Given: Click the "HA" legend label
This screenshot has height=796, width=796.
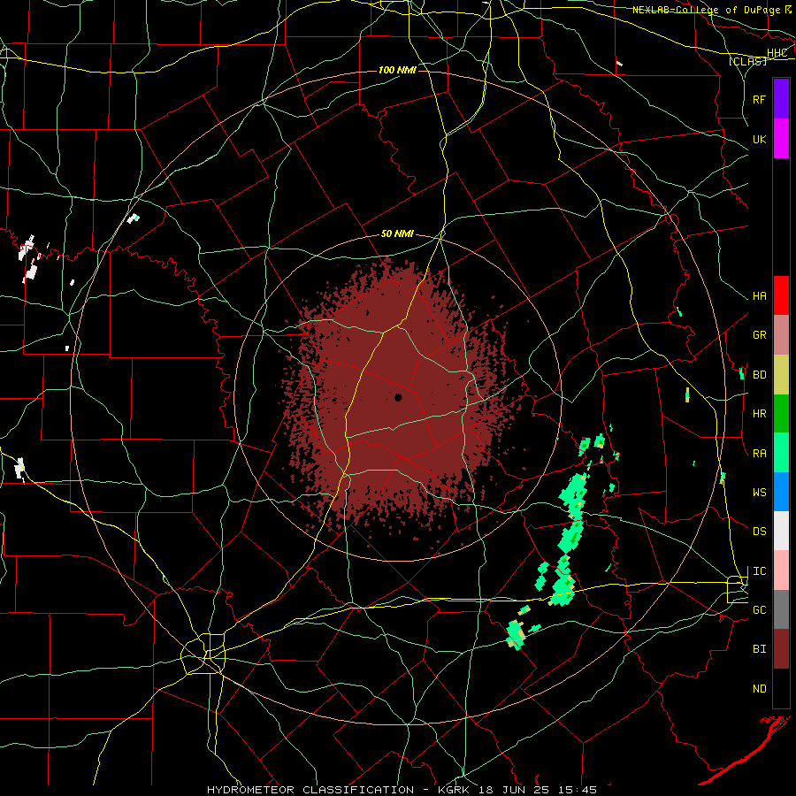Looking at the screenshot, I should click(759, 296).
